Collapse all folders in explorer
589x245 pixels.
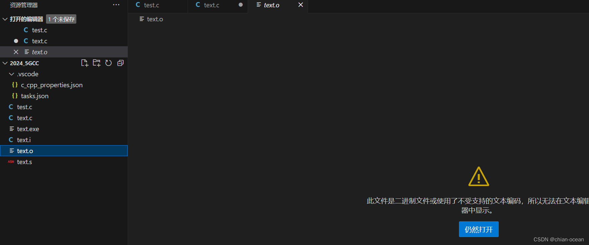click(x=121, y=63)
